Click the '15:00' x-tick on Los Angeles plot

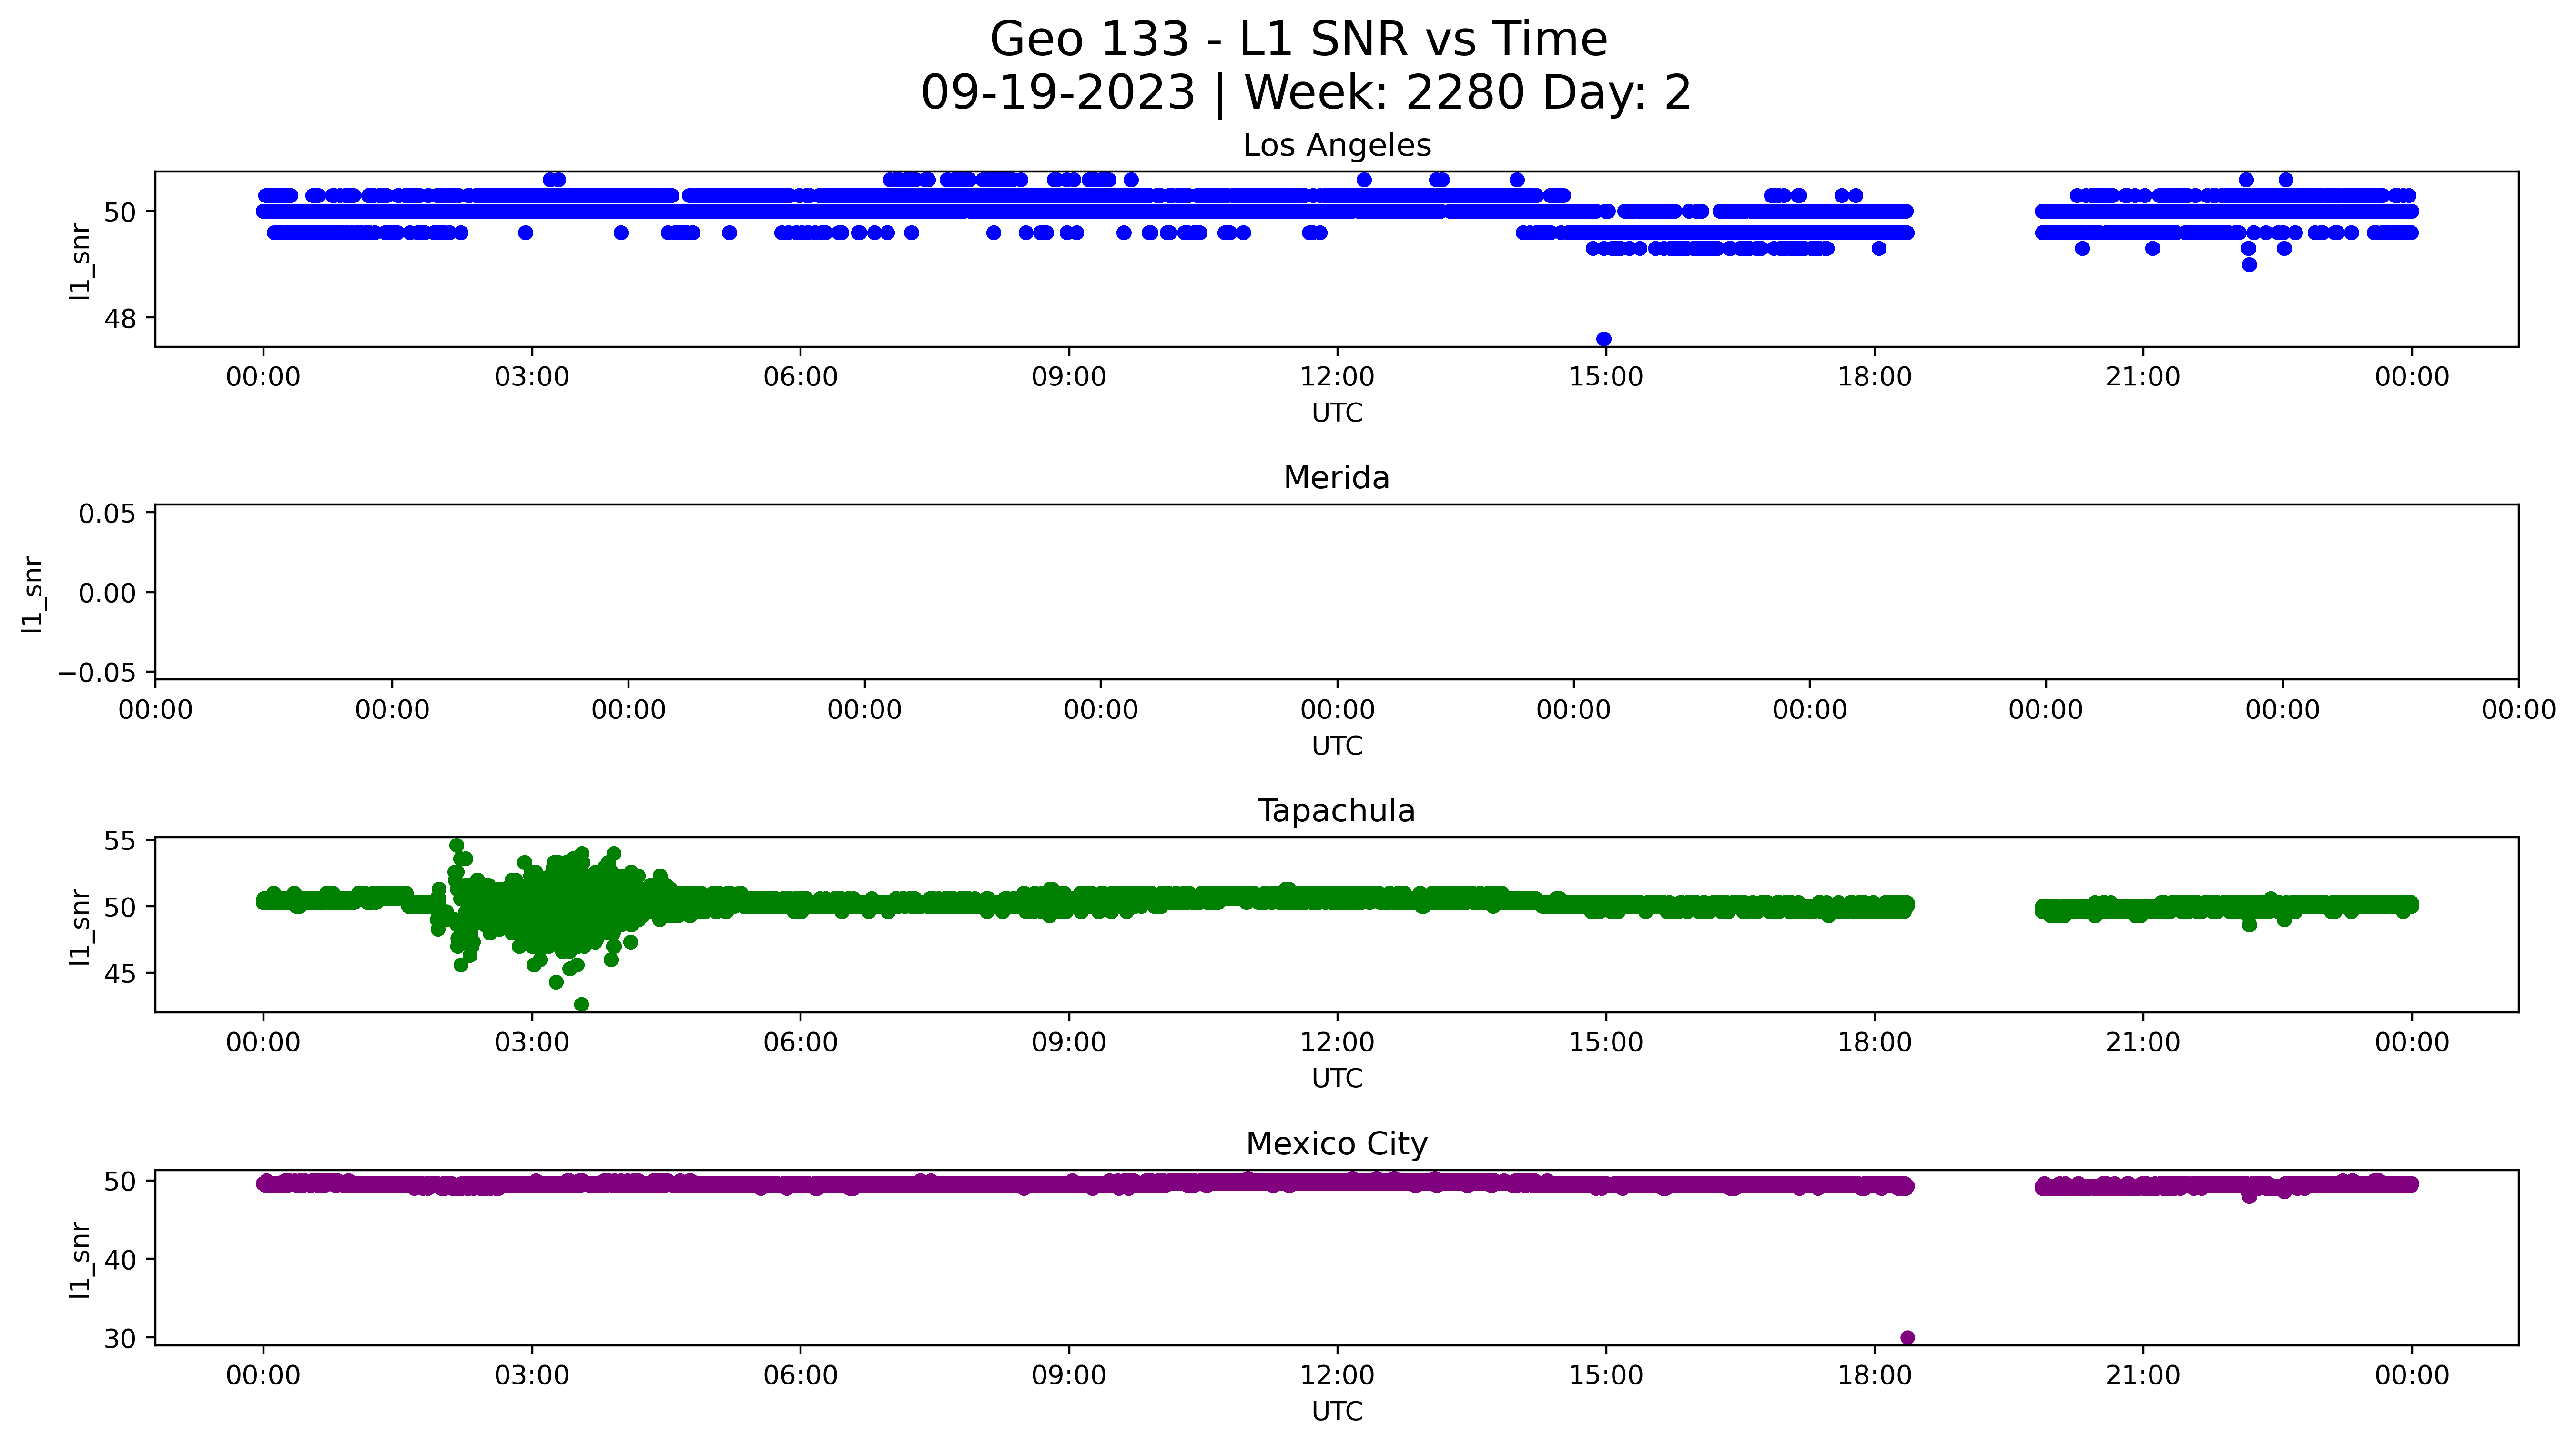pyautogui.click(x=1606, y=377)
